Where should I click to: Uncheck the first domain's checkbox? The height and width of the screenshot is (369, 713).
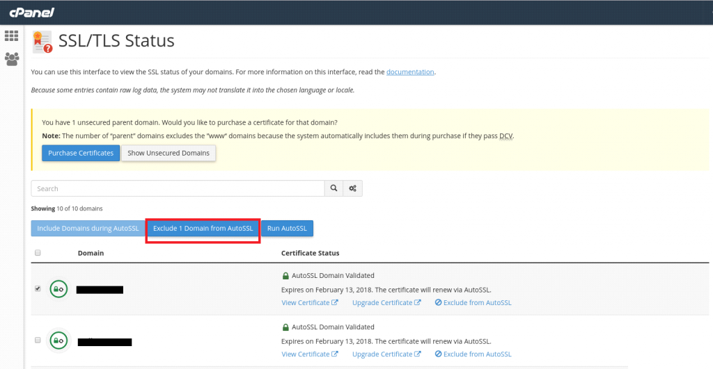coord(38,289)
